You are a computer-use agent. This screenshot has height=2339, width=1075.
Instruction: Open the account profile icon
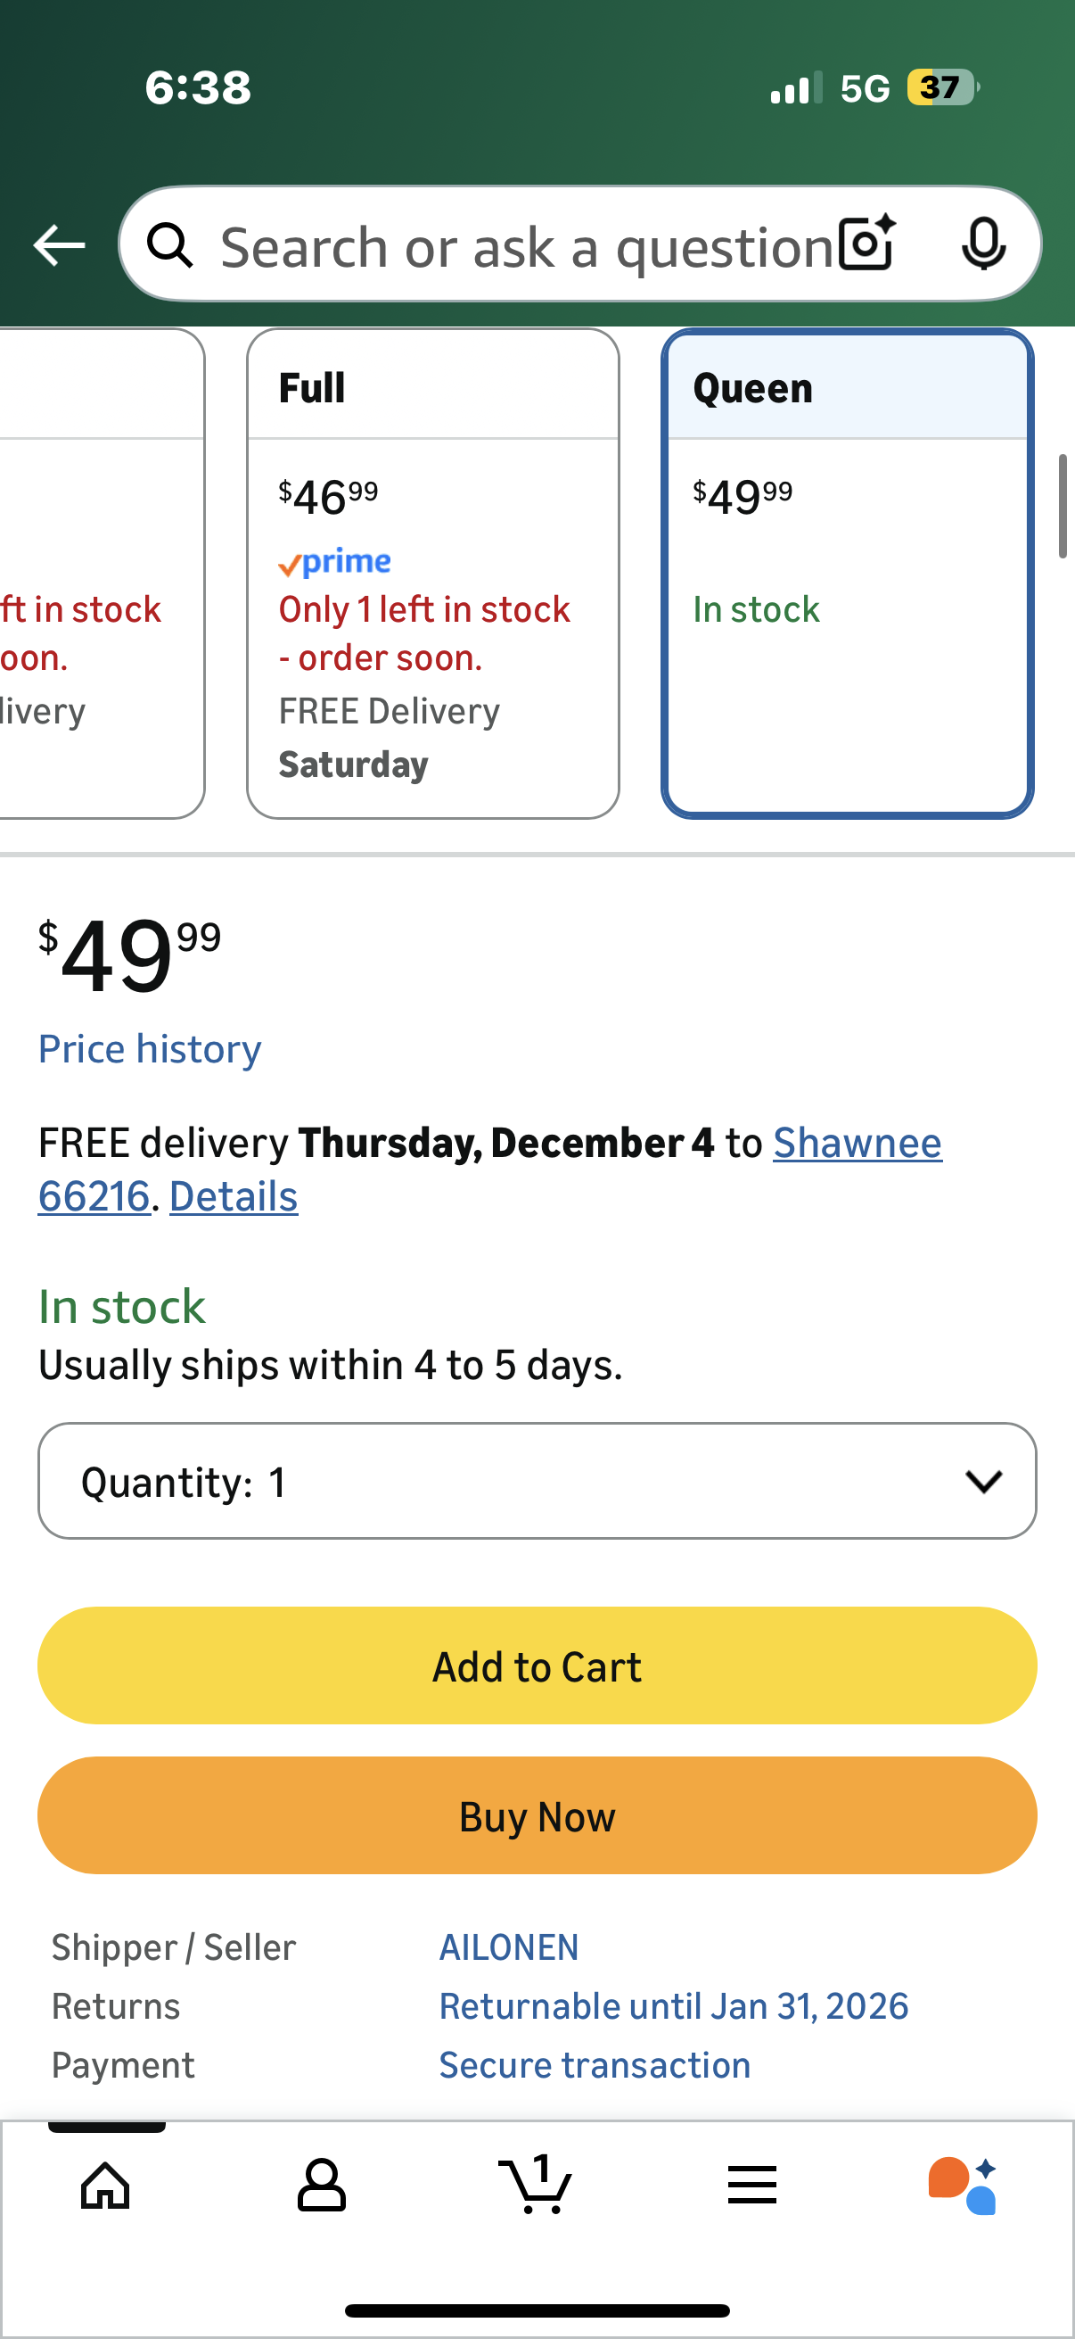tap(321, 2185)
